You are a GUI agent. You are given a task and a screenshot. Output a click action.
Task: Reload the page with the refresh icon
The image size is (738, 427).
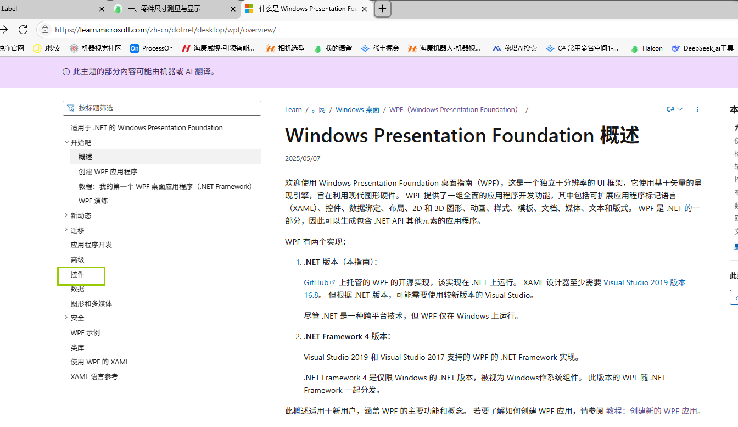tap(23, 30)
